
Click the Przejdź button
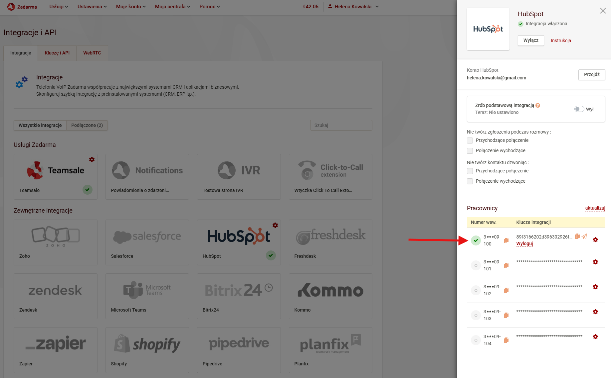click(x=592, y=74)
